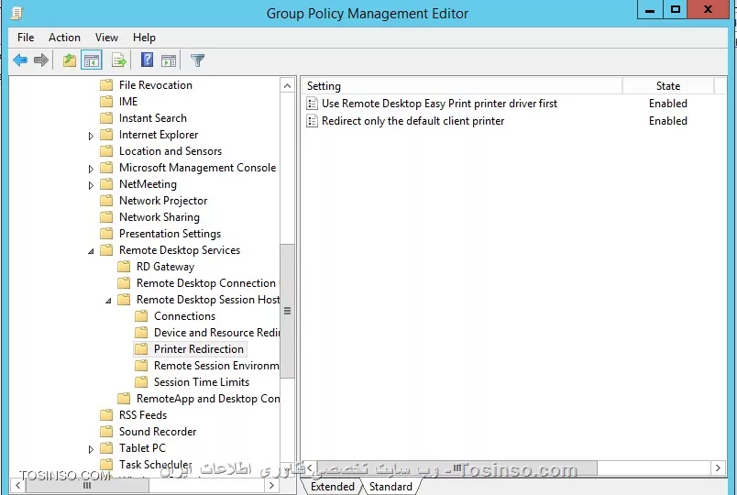This screenshot has width=737, height=495.
Task: Click the Easy Print policy setting icon
Action: point(312,104)
